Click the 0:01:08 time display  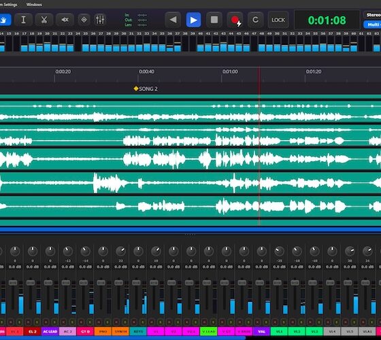click(327, 20)
